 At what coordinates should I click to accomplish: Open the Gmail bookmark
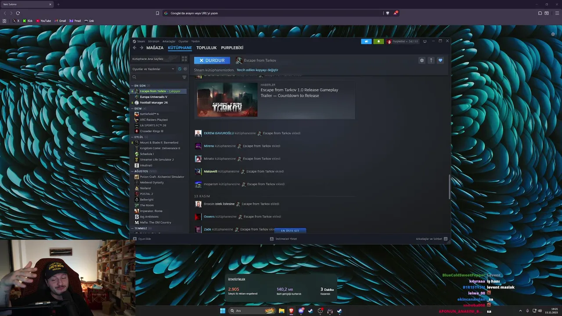tap(60, 21)
